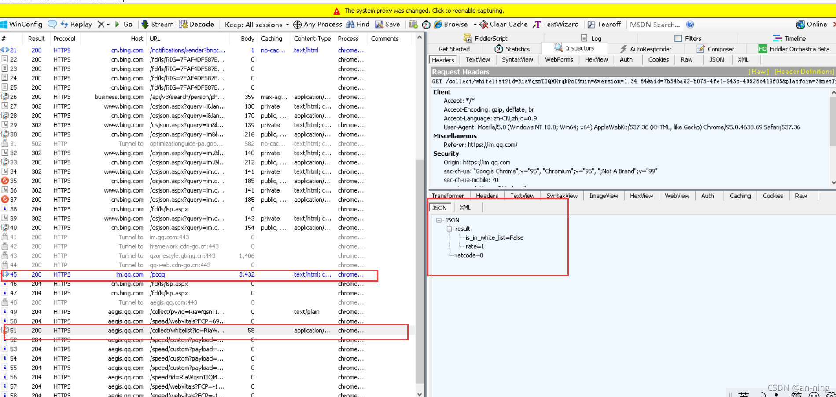The width and height of the screenshot is (836, 397).
Task: Open the help question mark icon
Action: (x=690, y=25)
